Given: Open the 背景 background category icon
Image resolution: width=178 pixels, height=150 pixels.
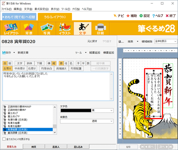Looking at the screenshot, I should click(x=29, y=29).
